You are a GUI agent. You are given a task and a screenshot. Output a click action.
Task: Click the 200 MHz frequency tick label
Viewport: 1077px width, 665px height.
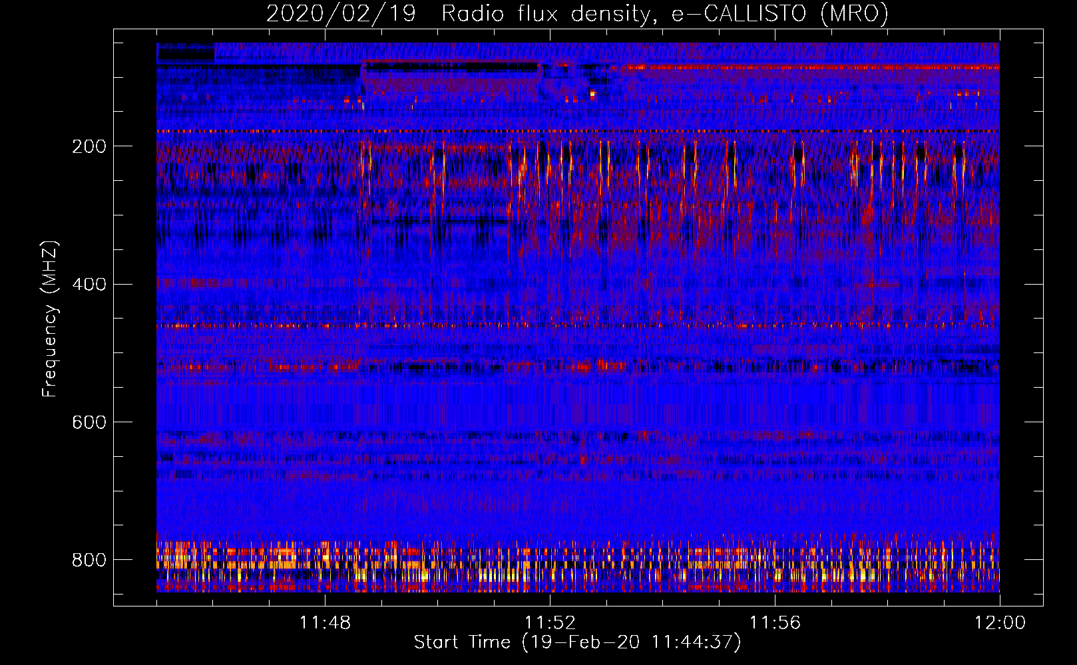[89, 146]
